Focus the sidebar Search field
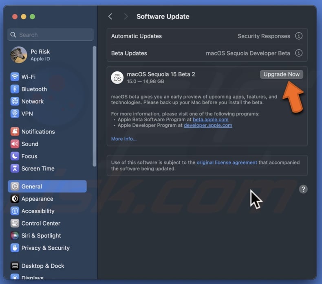322x284 pixels. pyautogui.click(x=51, y=35)
